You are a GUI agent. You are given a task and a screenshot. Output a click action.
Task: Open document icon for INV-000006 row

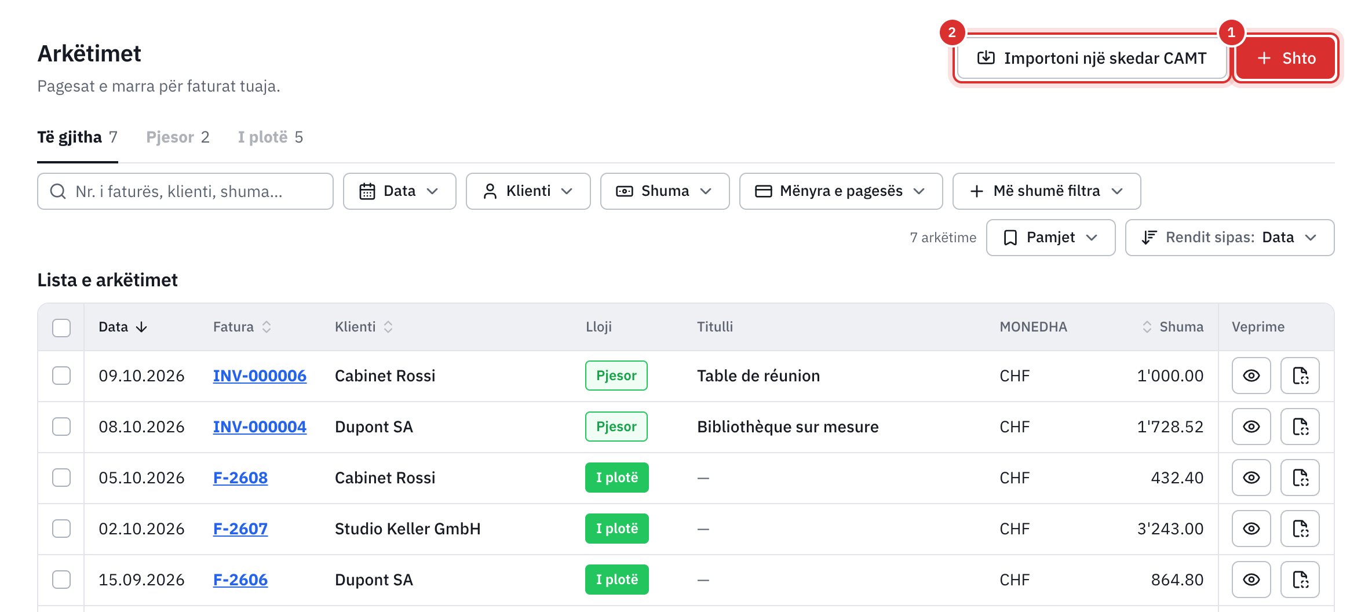tap(1300, 376)
